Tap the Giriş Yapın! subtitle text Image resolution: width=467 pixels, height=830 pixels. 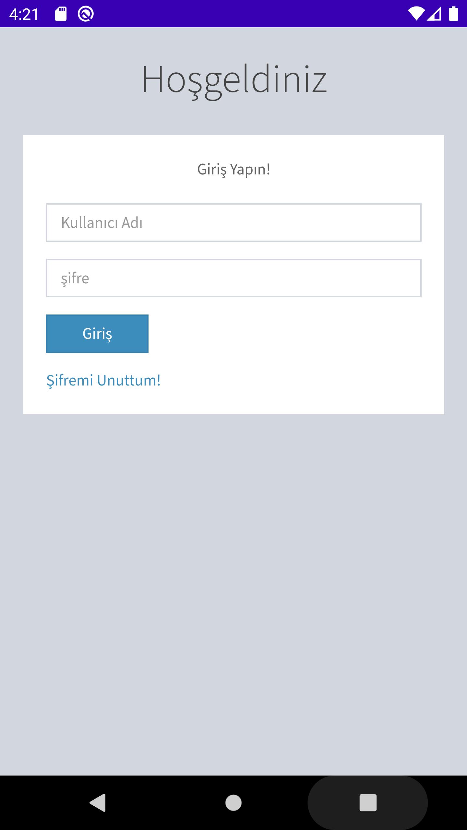pyautogui.click(x=233, y=169)
